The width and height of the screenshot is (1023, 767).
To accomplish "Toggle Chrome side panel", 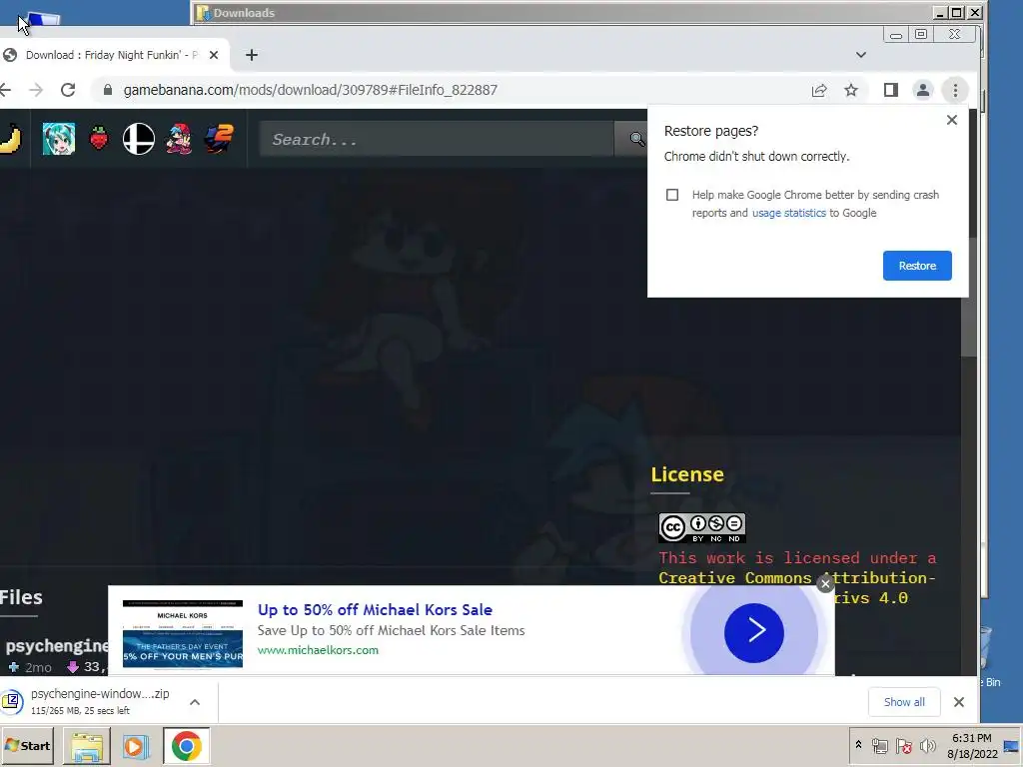I will (x=890, y=90).
